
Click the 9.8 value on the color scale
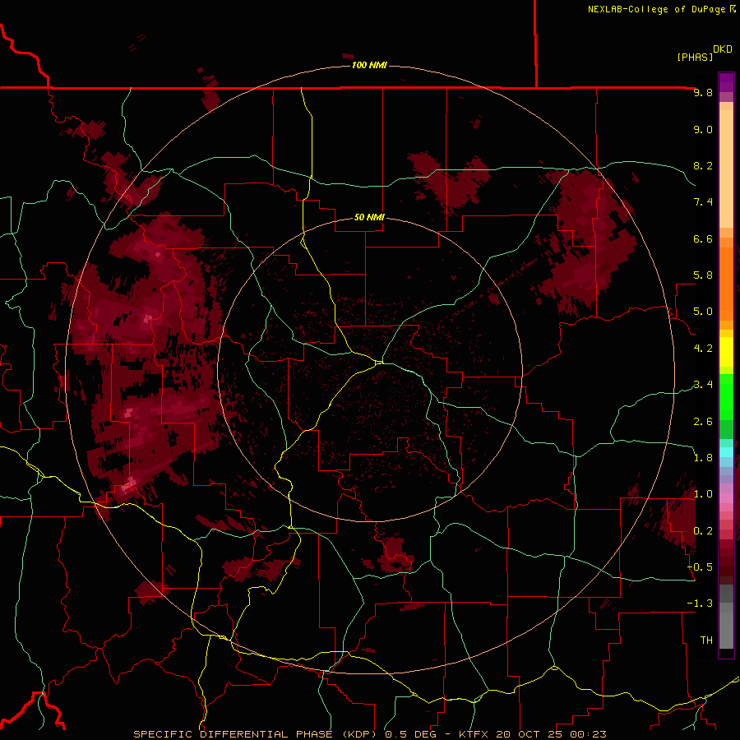click(703, 92)
